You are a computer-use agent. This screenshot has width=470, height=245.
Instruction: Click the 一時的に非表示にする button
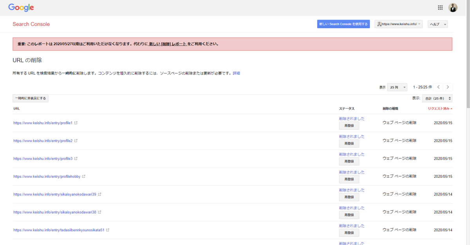[31, 98]
